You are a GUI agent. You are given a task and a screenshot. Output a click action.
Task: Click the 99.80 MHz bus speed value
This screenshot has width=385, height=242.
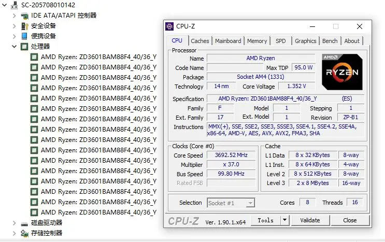click(231, 174)
